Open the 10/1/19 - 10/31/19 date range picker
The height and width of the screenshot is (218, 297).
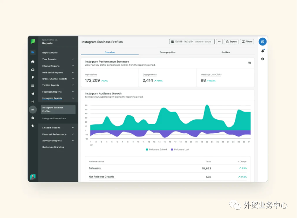click(192, 42)
